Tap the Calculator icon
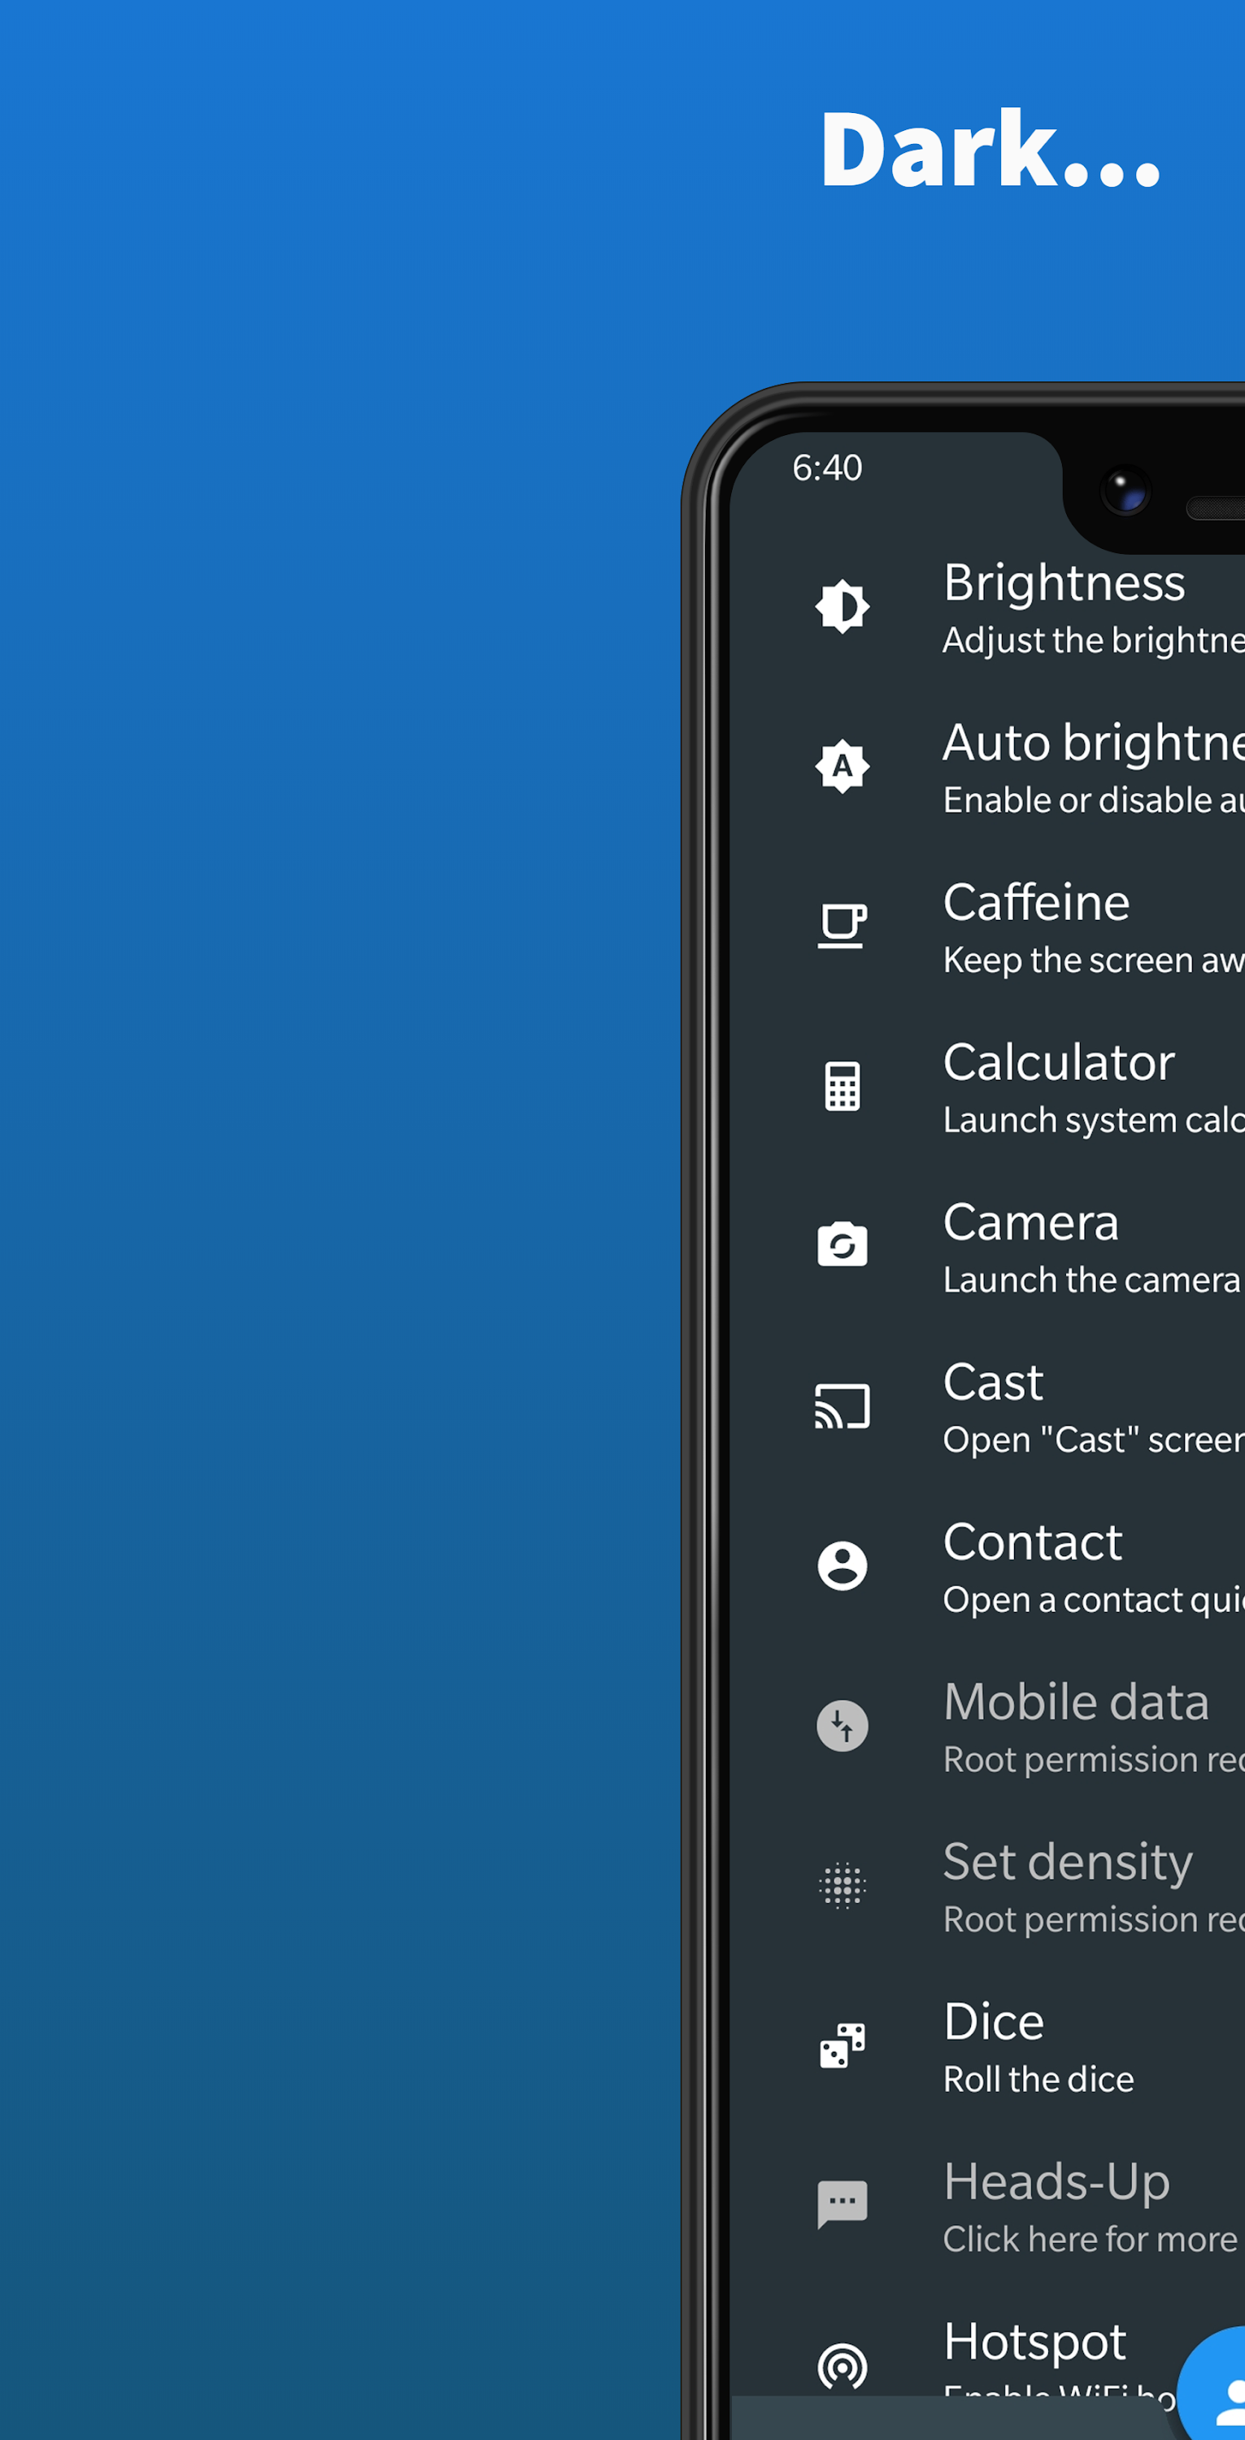The image size is (1245, 2440). (842, 1086)
